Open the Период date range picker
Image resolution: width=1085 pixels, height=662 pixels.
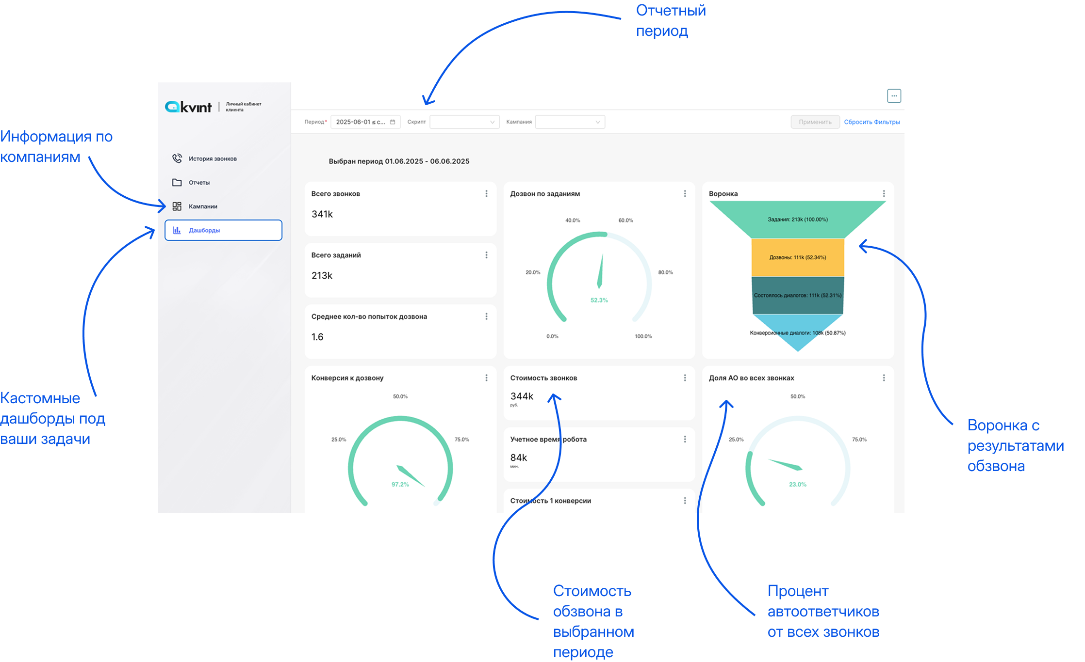click(360, 122)
